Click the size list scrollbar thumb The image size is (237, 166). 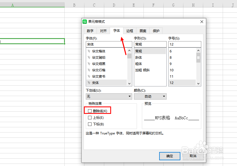click(199, 58)
